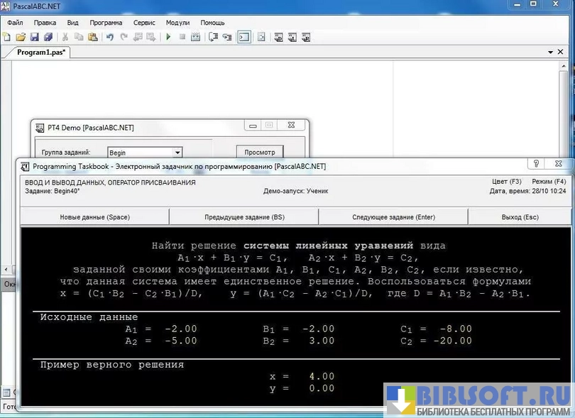The height and width of the screenshot is (418, 575).
Task: Open the Группа заданий dropdown
Action: coord(177,152)
